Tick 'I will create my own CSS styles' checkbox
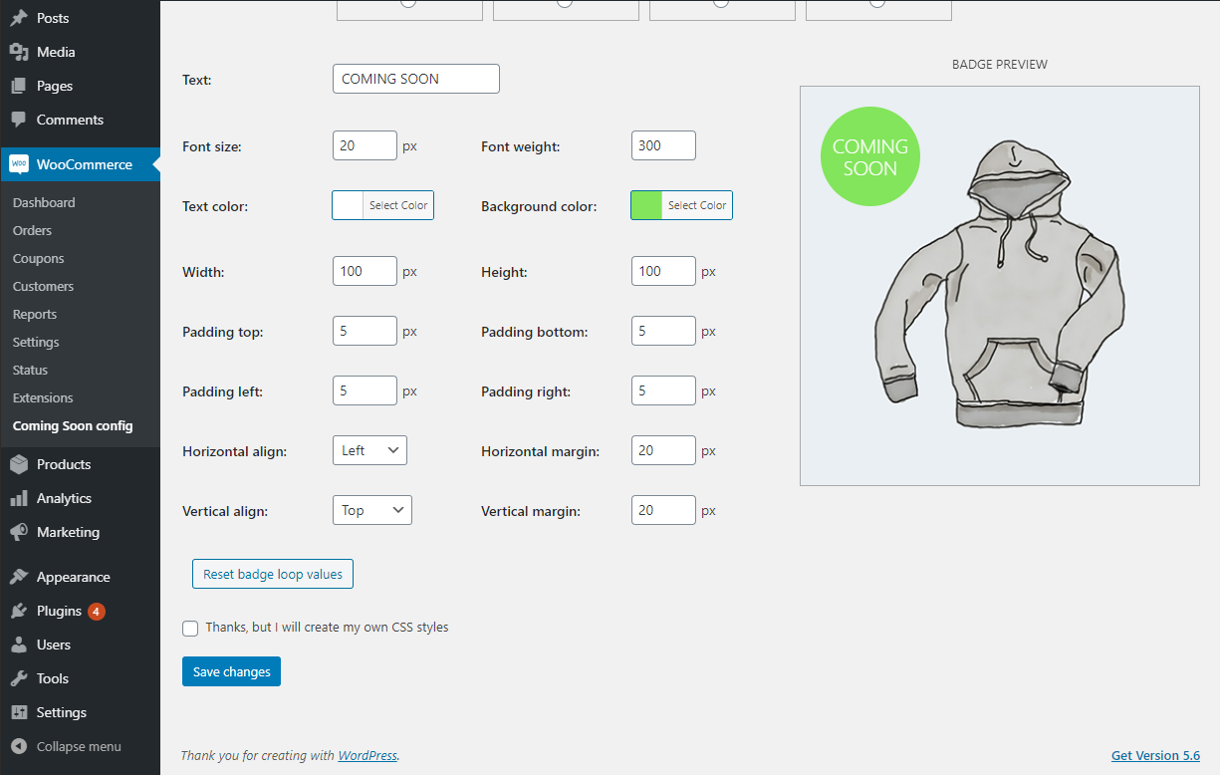The image size is (1220, 775). [190, 629]
